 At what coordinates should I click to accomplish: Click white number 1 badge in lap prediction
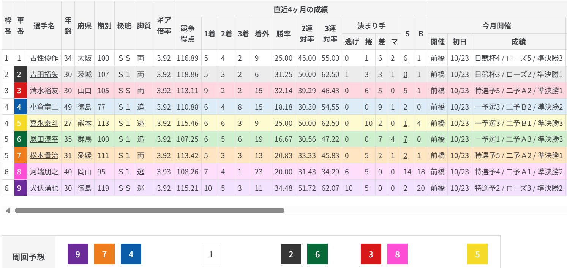(211, 254)
